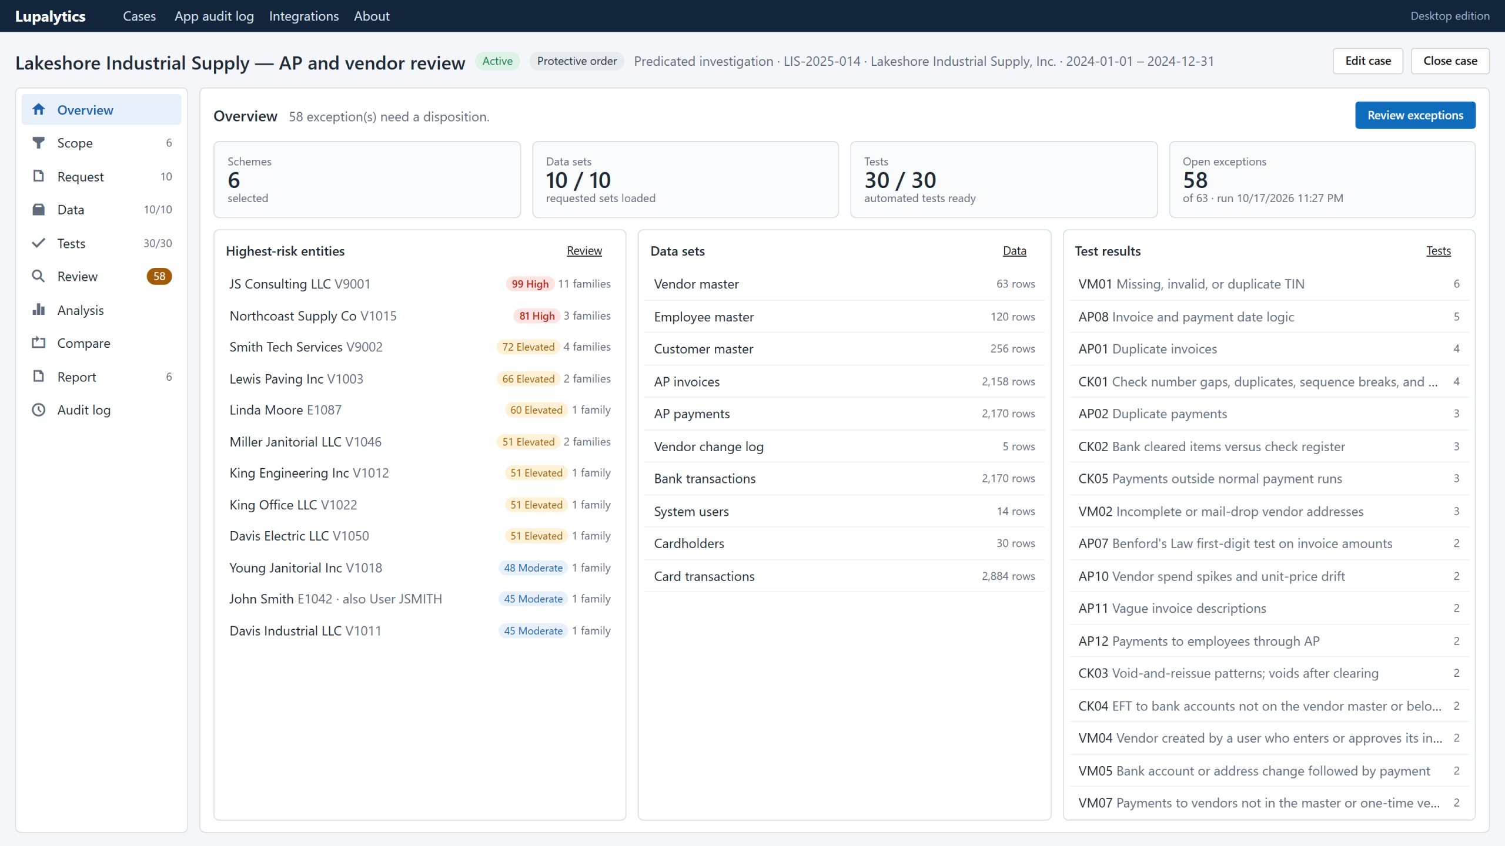Click the Close case button
This screenshot has height=846, width=1505.
pos(1450,61)
